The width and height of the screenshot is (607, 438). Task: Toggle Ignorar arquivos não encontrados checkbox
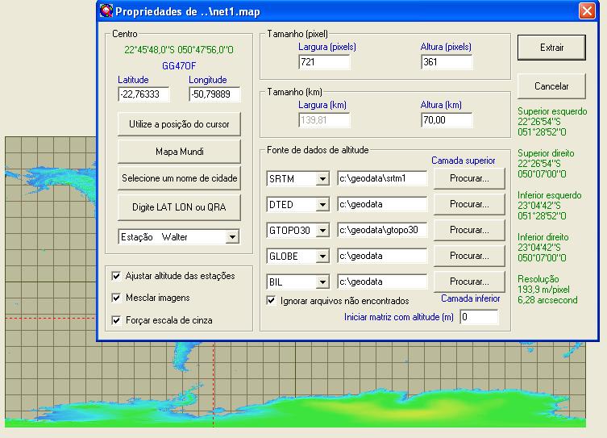(271, 301)
